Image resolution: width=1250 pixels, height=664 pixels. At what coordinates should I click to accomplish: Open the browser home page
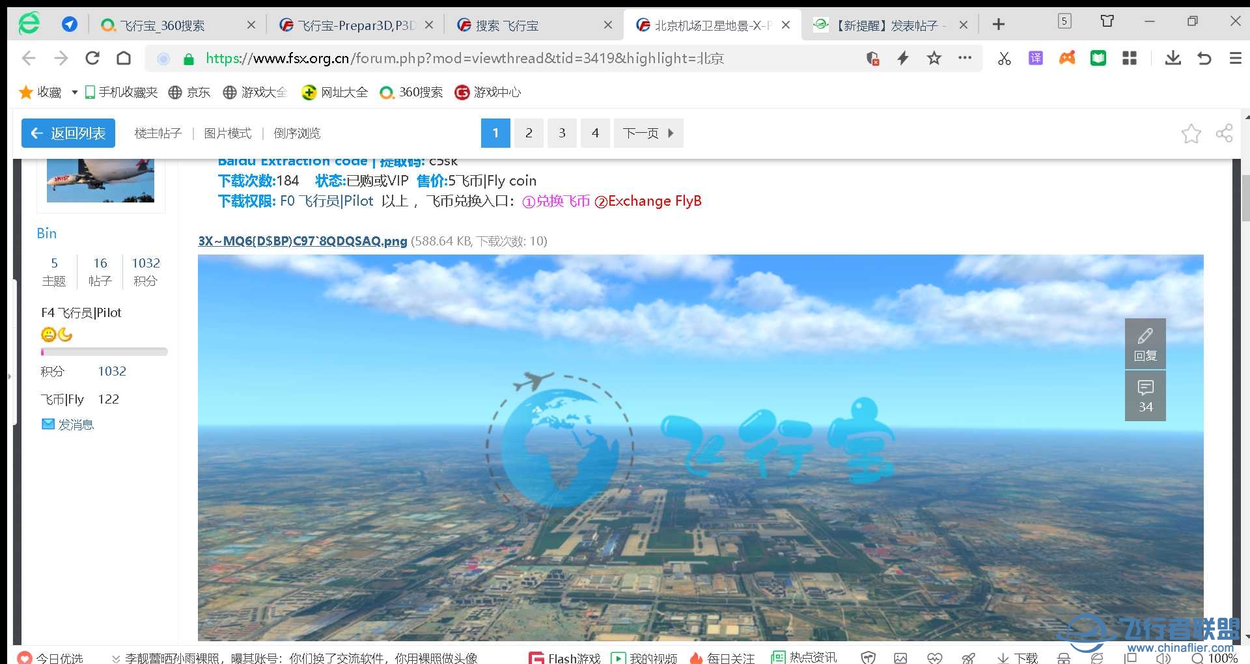(124, 59)
